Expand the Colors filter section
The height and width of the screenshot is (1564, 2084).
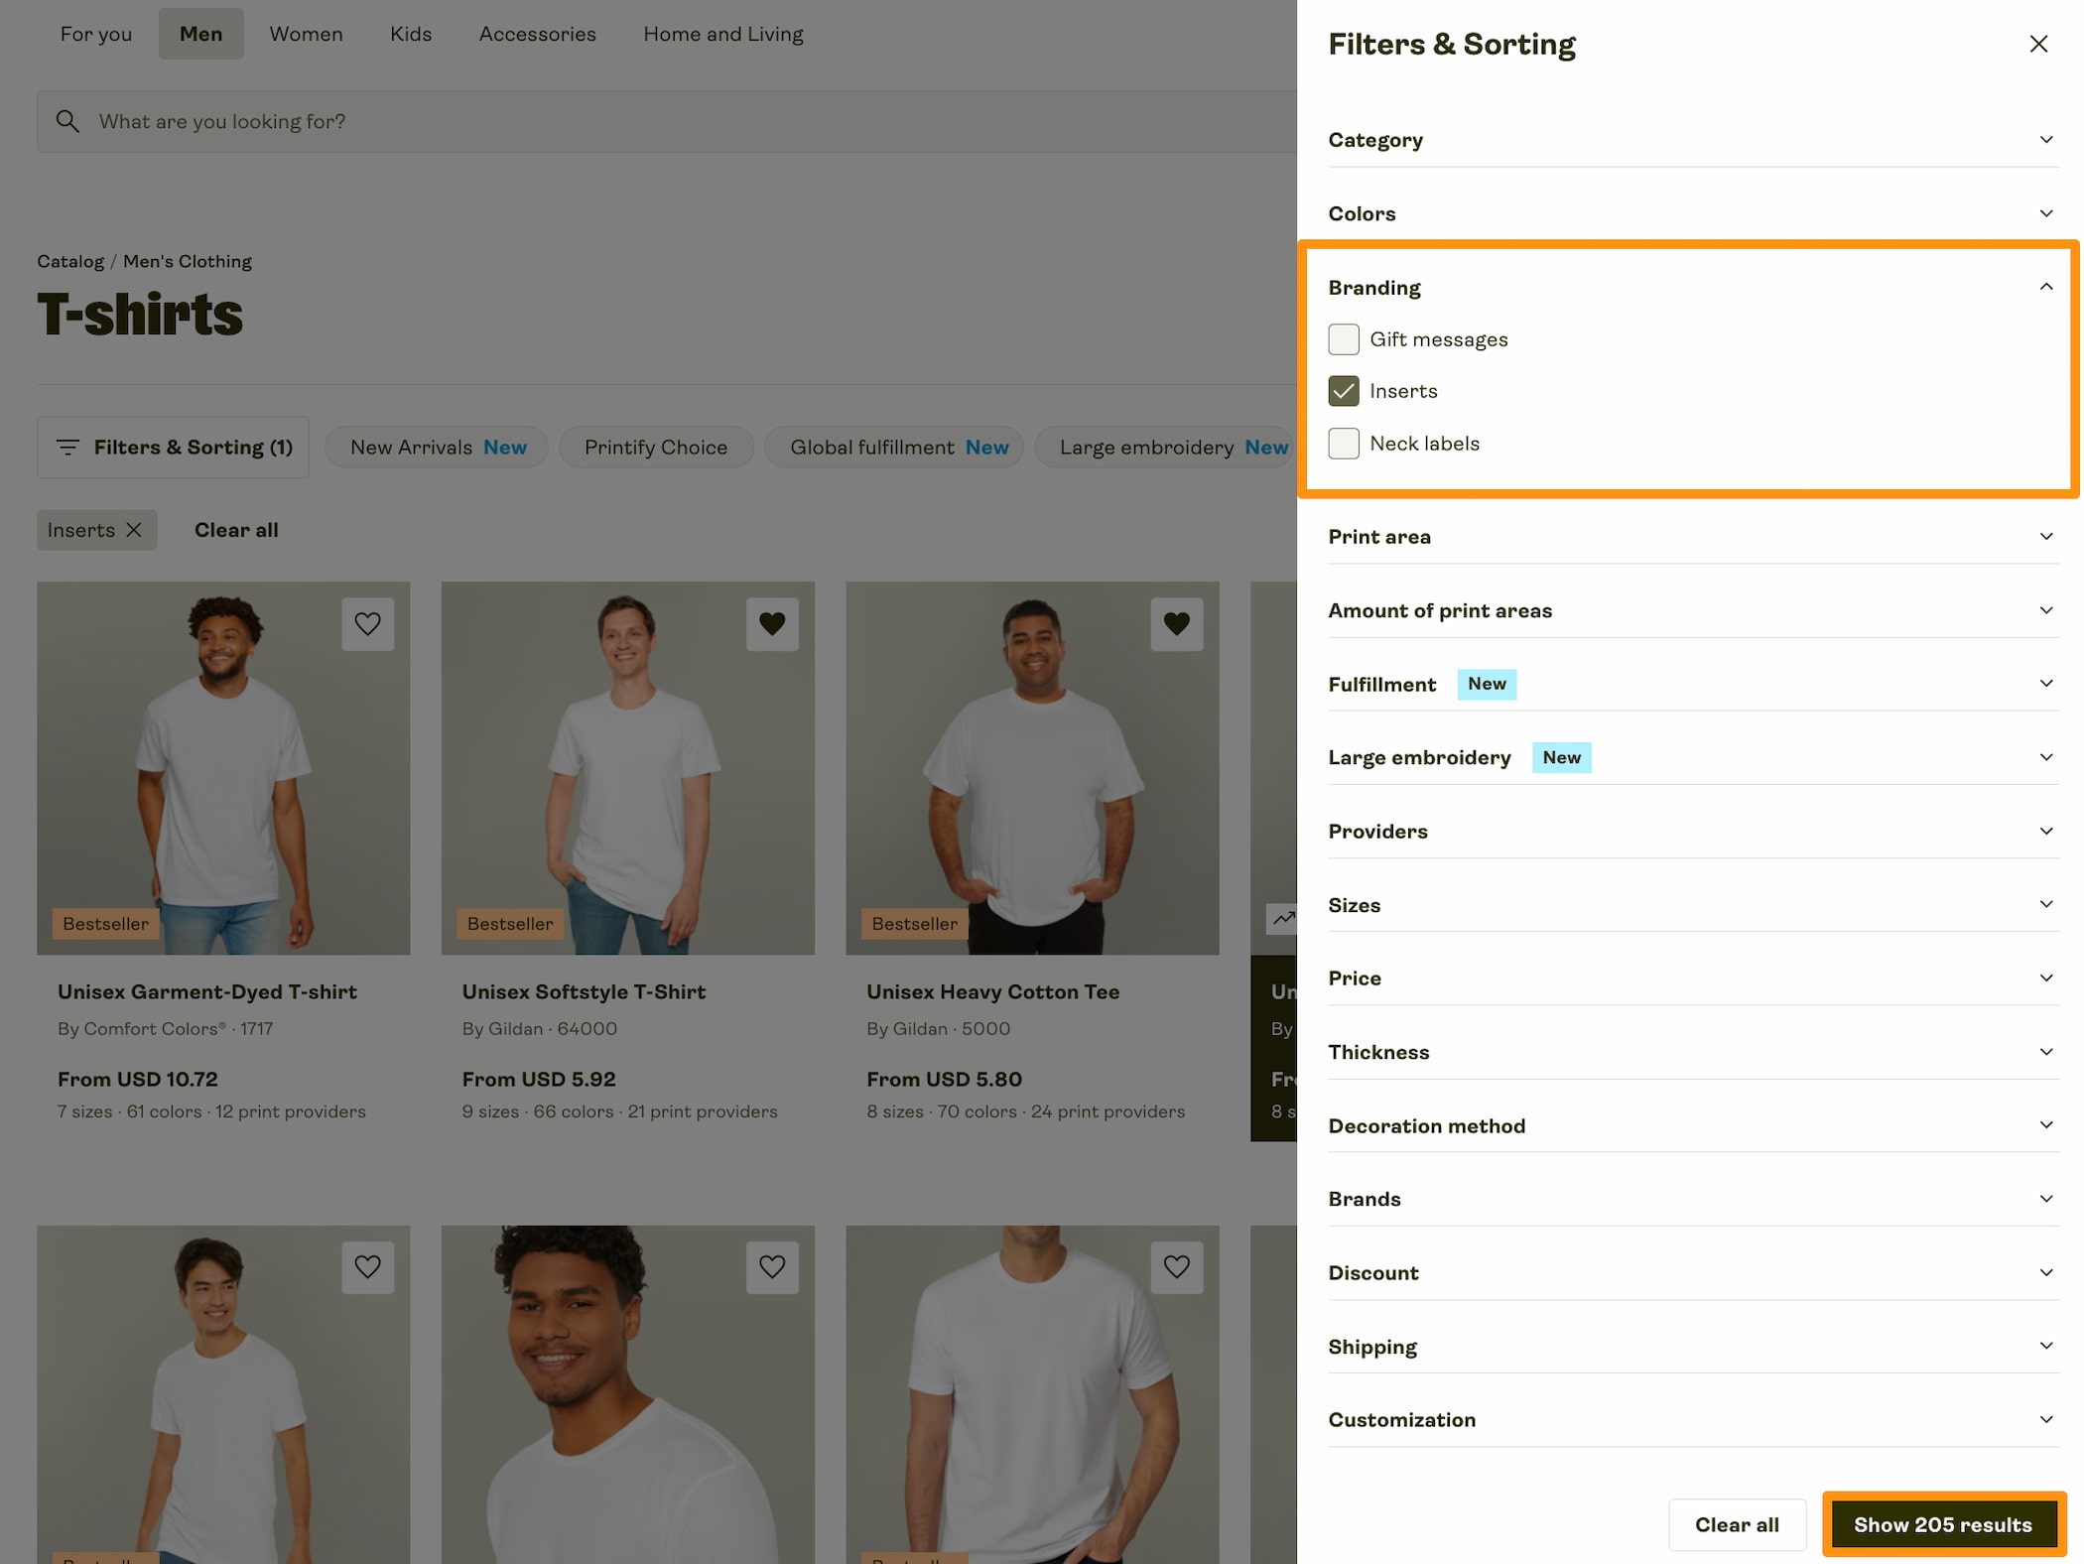(x=1694, y=213)
